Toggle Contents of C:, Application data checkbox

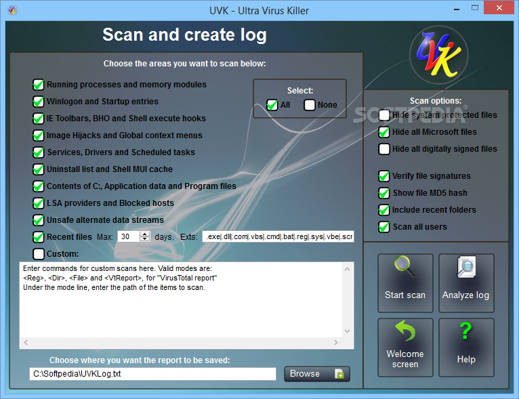point(39,186)
